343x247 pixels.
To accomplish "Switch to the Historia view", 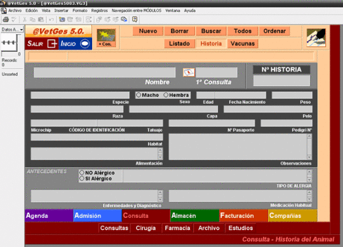I will [x=211, y=44].
